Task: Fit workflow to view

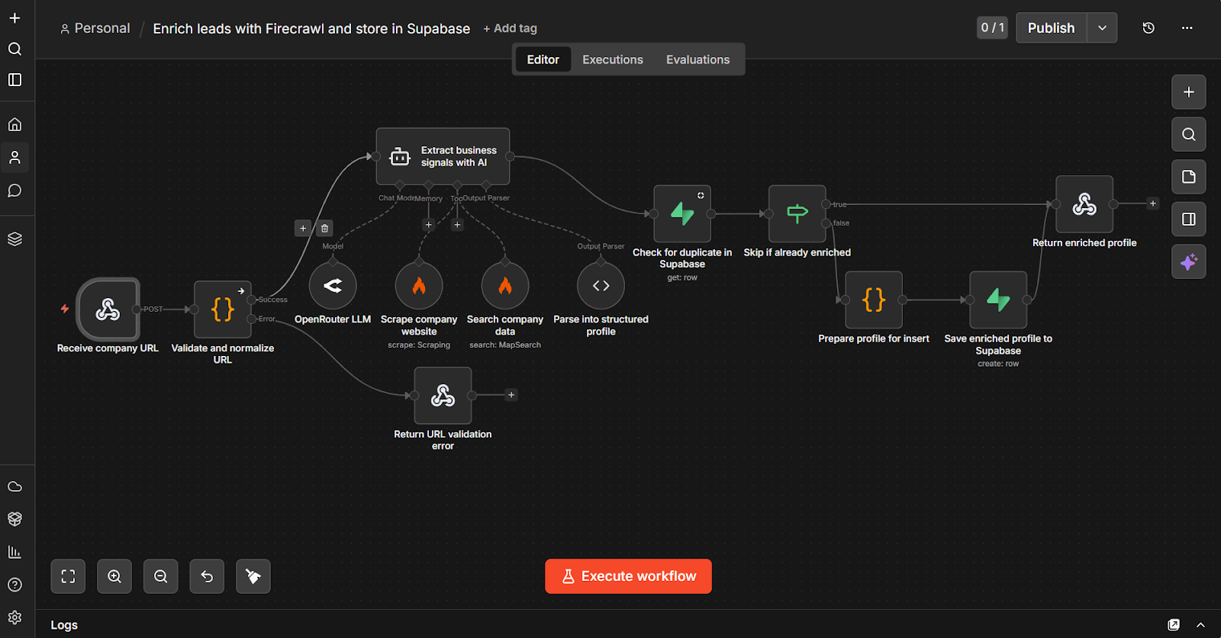Action: point(68,576)
